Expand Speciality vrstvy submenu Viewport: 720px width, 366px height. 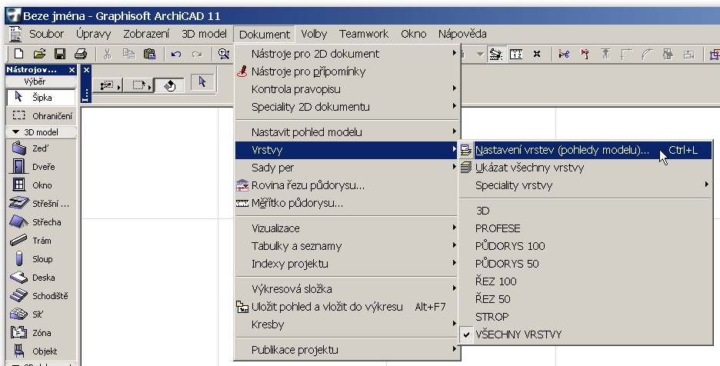click(x=585, y=185)
